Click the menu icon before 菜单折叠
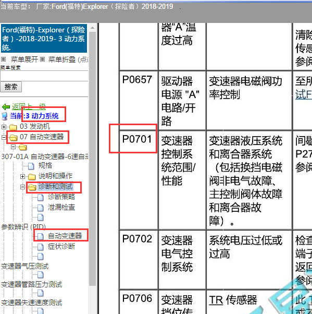312x314 pixels. click(42, 59)
